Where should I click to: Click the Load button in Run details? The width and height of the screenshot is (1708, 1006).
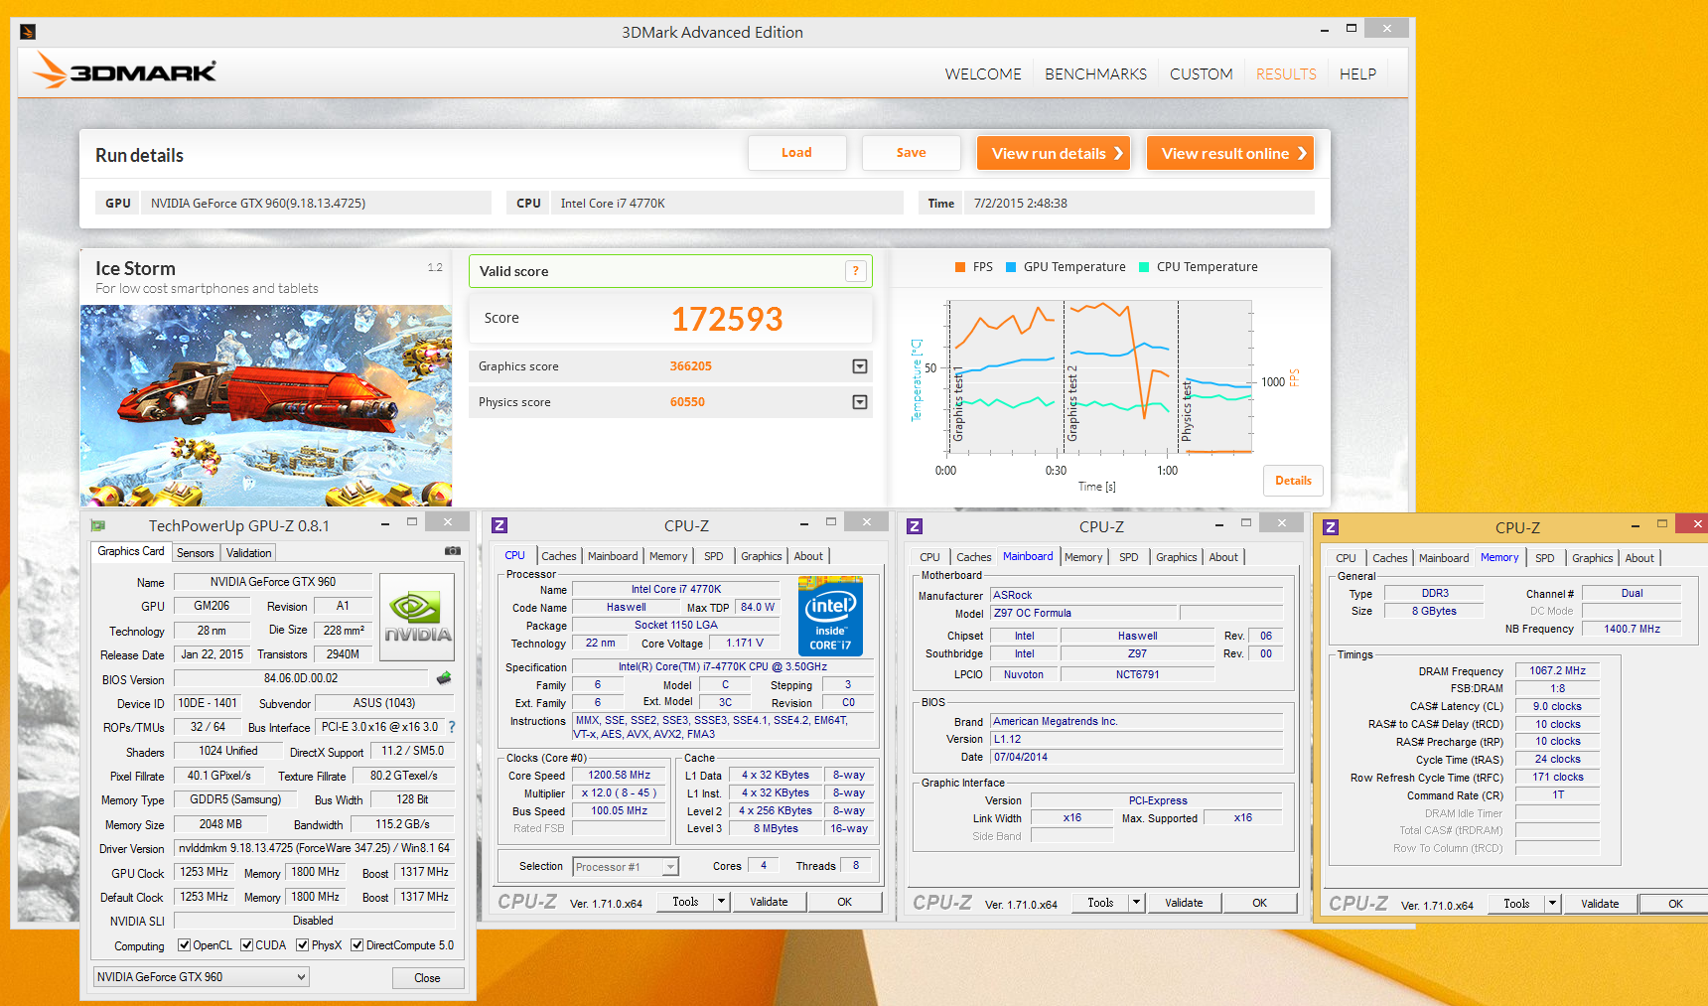tap(796, 153)
